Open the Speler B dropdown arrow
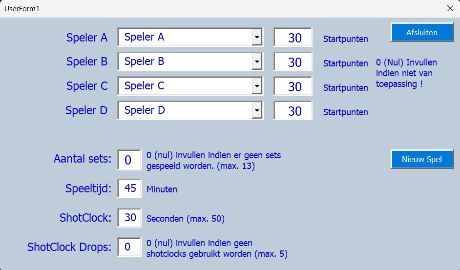The height and width of the screenshot is (270, 460). pos(257,62)
